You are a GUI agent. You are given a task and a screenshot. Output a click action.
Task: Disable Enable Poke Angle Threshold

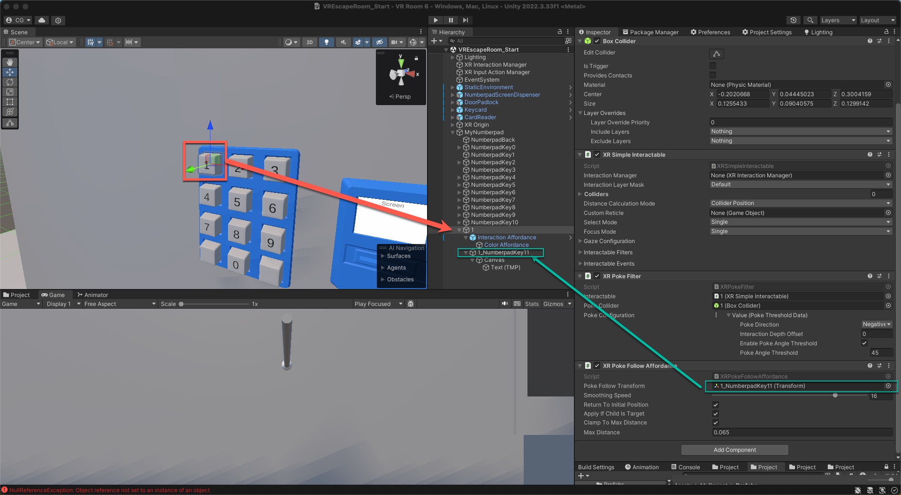coord(864,343)
